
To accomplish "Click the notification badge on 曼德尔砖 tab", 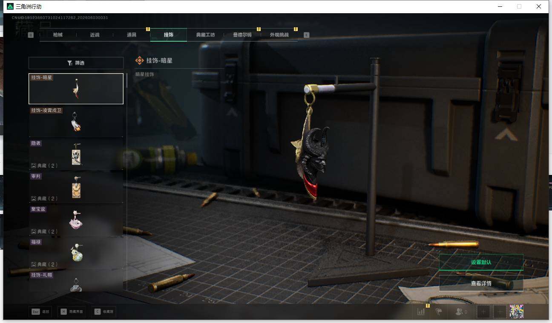I will (x=259, y=29).
